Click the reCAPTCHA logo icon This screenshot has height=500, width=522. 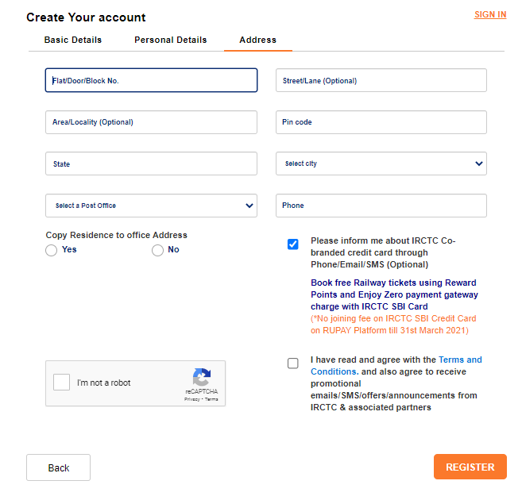(201, 377)
